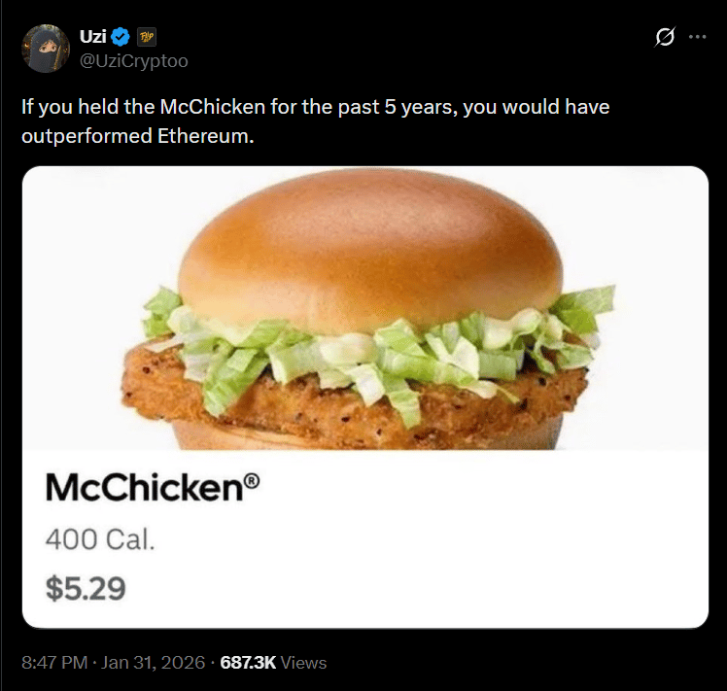The height and width of the screenshot is (691, 727).
Task: Click the blue verified checkmark badge
Action: (121, 37)
